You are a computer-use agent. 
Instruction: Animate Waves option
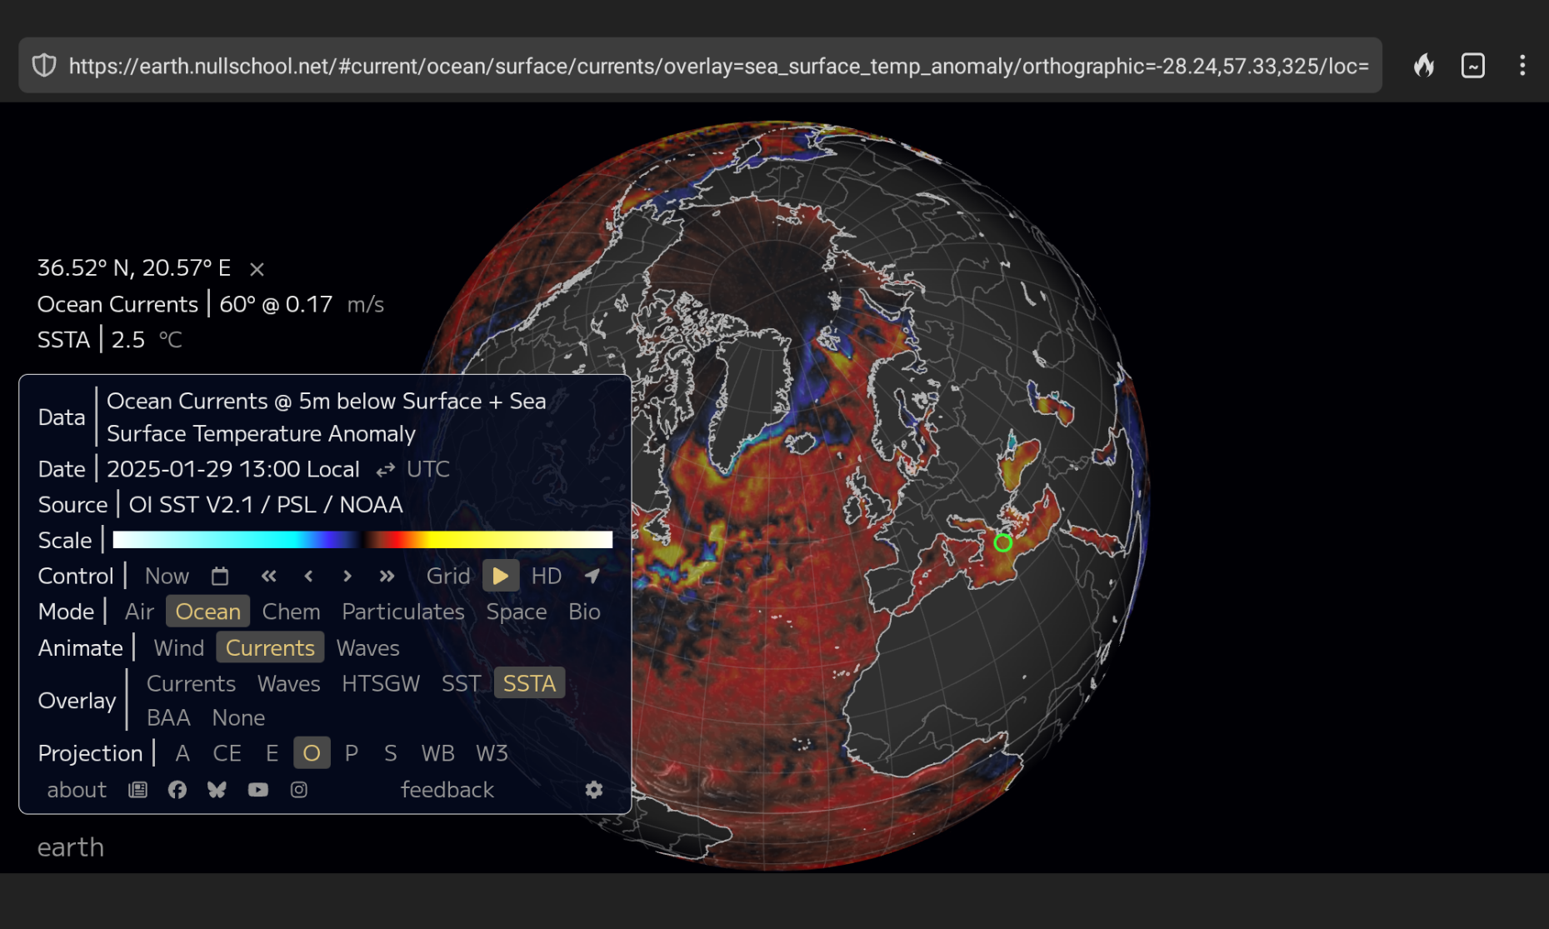367,648
